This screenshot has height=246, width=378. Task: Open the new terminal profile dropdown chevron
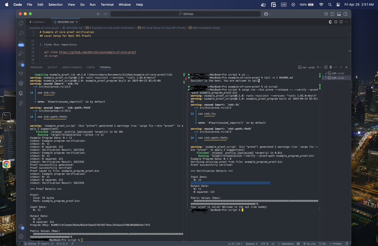tap(321, 67)
